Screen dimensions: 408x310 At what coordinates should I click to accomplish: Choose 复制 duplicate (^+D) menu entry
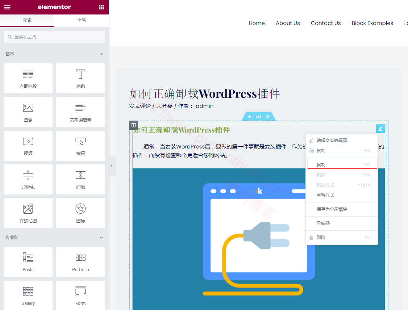coord(342,151)
